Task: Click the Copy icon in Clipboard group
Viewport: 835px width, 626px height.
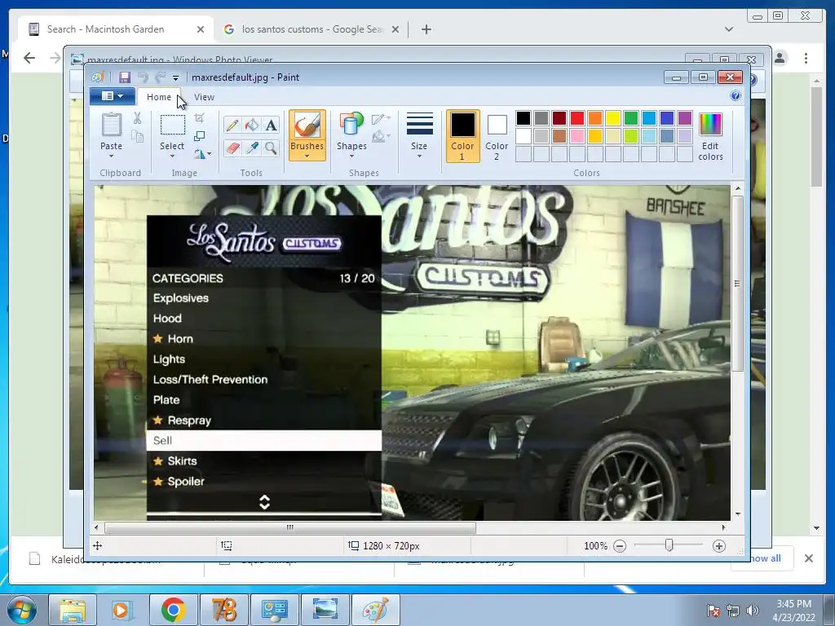Action: (x=137, y=137)
